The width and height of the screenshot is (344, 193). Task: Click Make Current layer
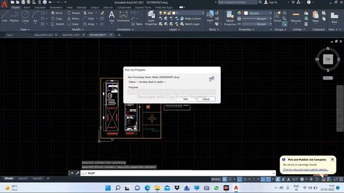pos(190,19)
